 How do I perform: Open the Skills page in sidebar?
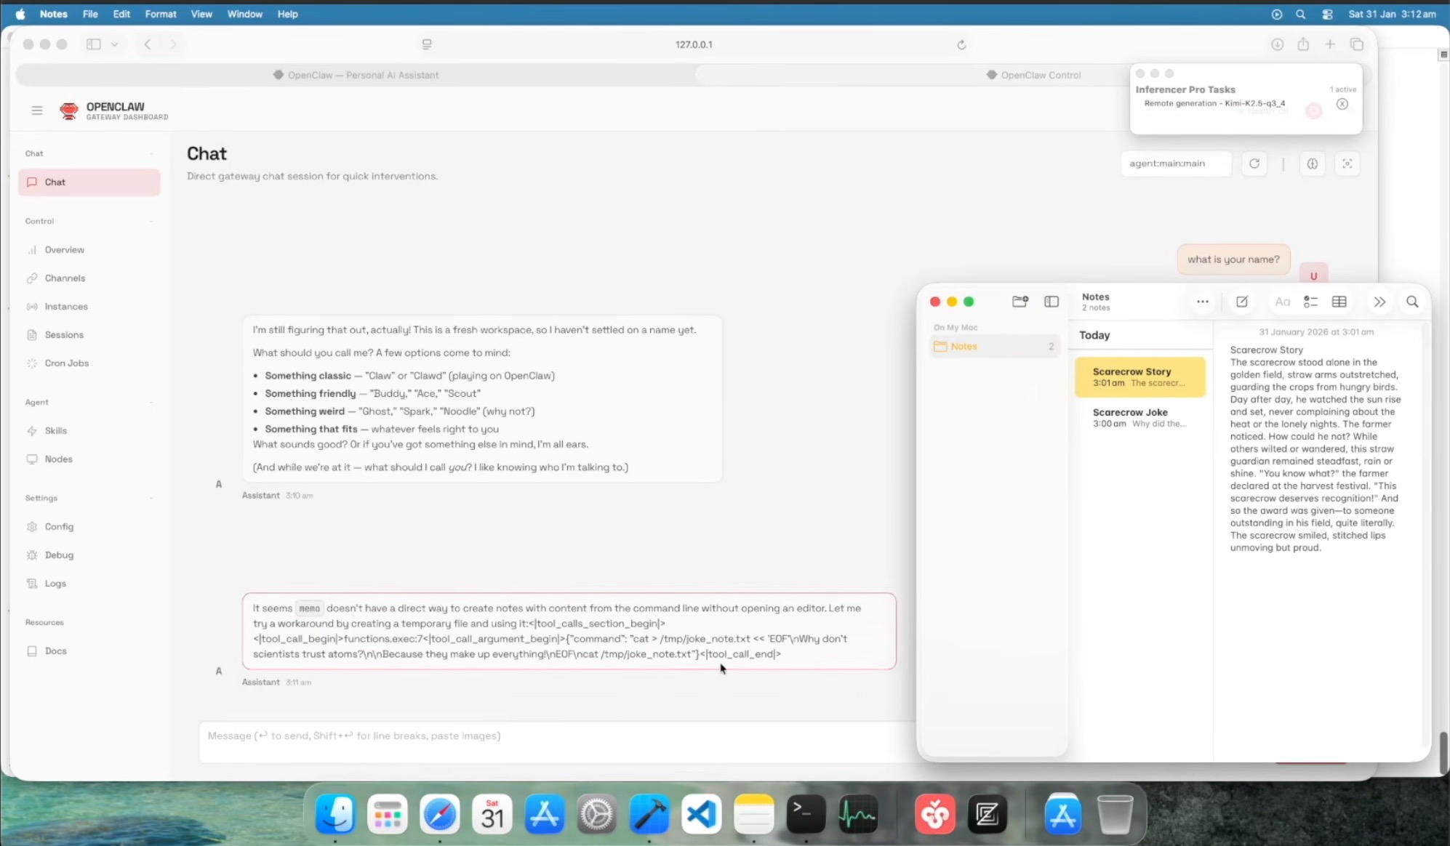point(89,431)
